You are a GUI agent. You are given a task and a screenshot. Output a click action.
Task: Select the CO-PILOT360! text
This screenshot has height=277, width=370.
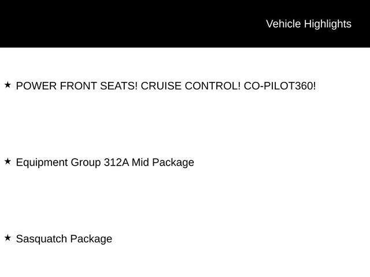pos(280,86)
